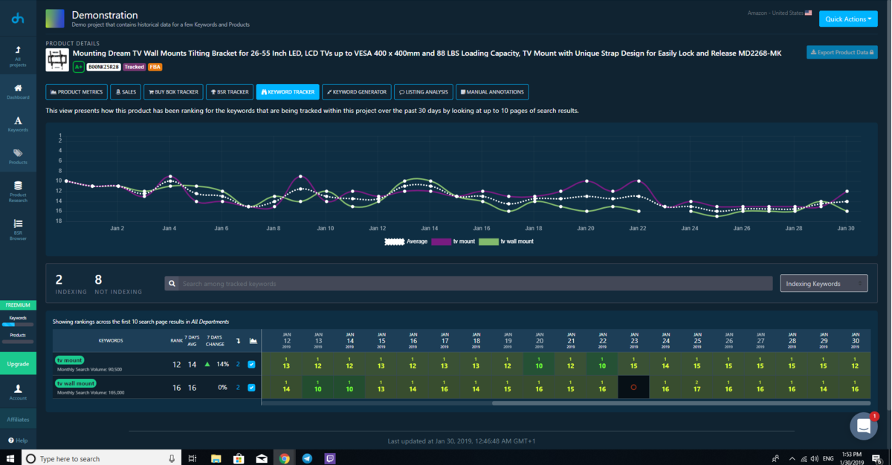
Task: Launch Telegram from the Windows taskbar
Action: pos(307,458)
